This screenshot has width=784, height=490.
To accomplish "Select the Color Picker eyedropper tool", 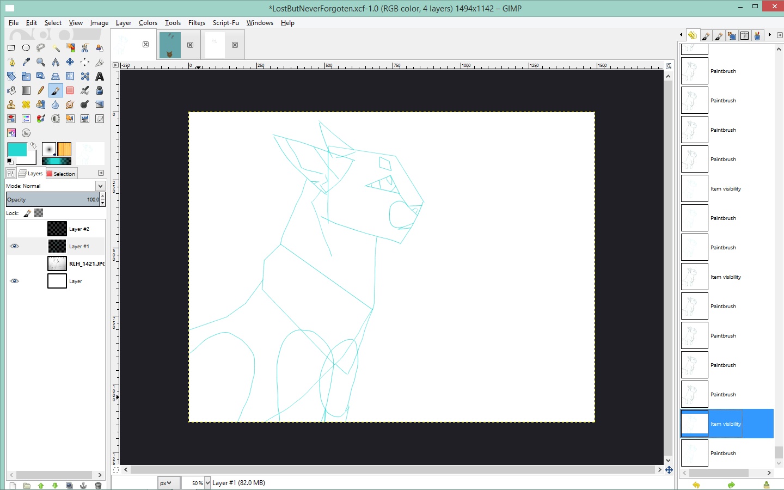I will point(26,62).
